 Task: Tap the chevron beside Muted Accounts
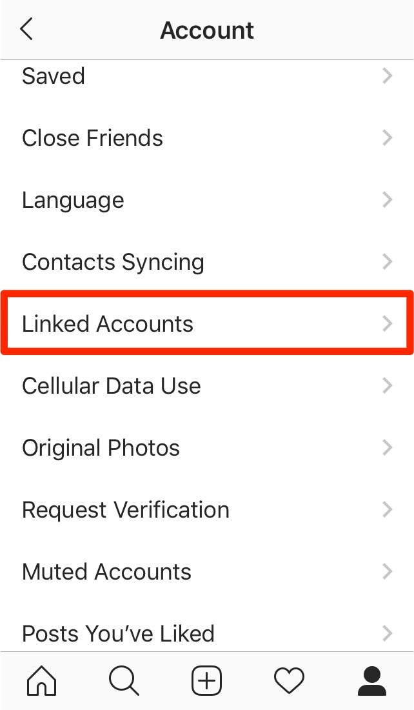(x=387, y=572)
